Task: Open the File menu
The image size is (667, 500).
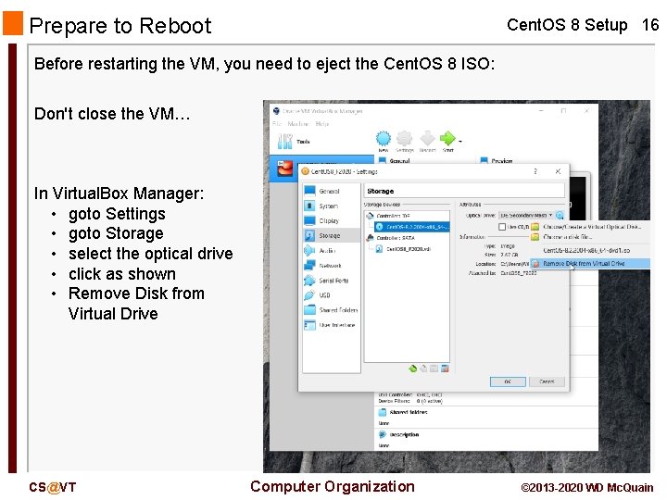Action: 277,124
